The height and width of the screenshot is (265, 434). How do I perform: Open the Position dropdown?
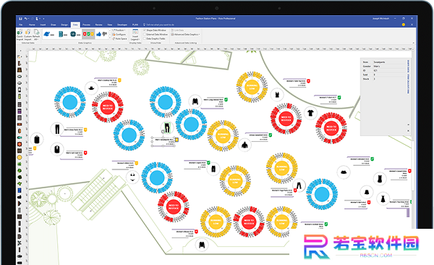[x=119, y=30]
